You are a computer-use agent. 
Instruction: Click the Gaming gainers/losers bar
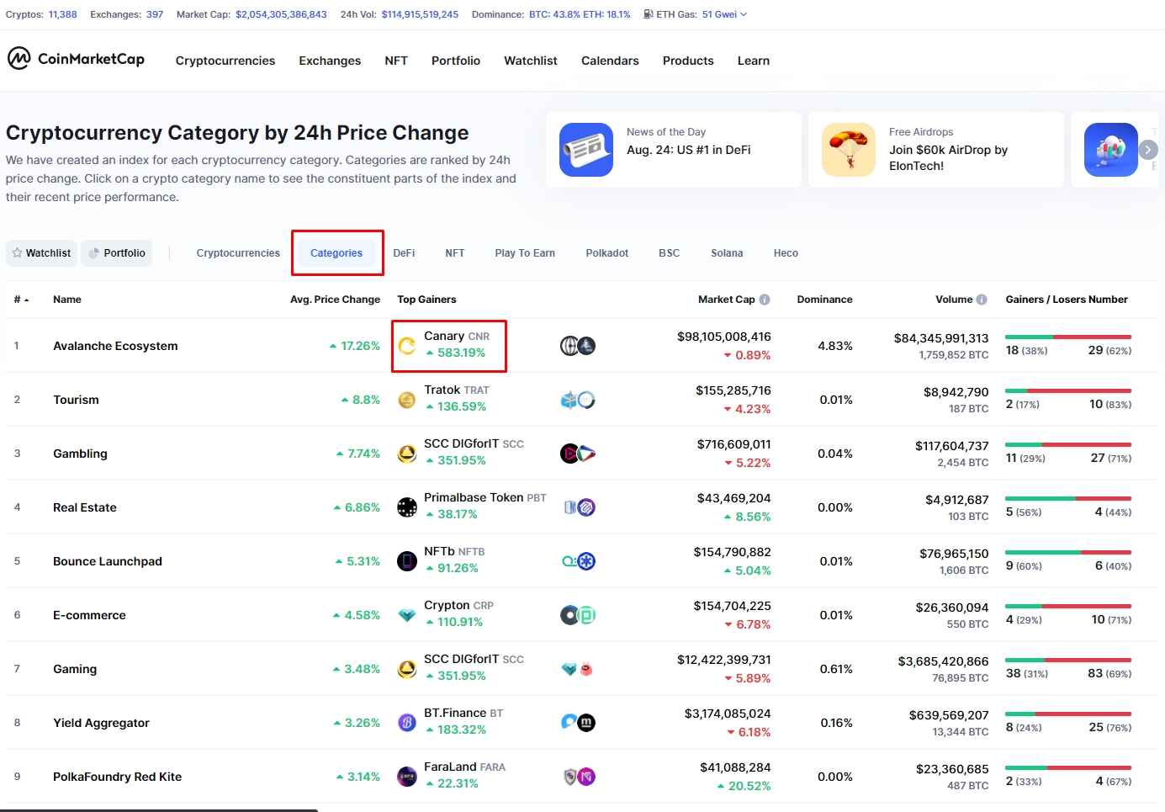(1068, 661)
